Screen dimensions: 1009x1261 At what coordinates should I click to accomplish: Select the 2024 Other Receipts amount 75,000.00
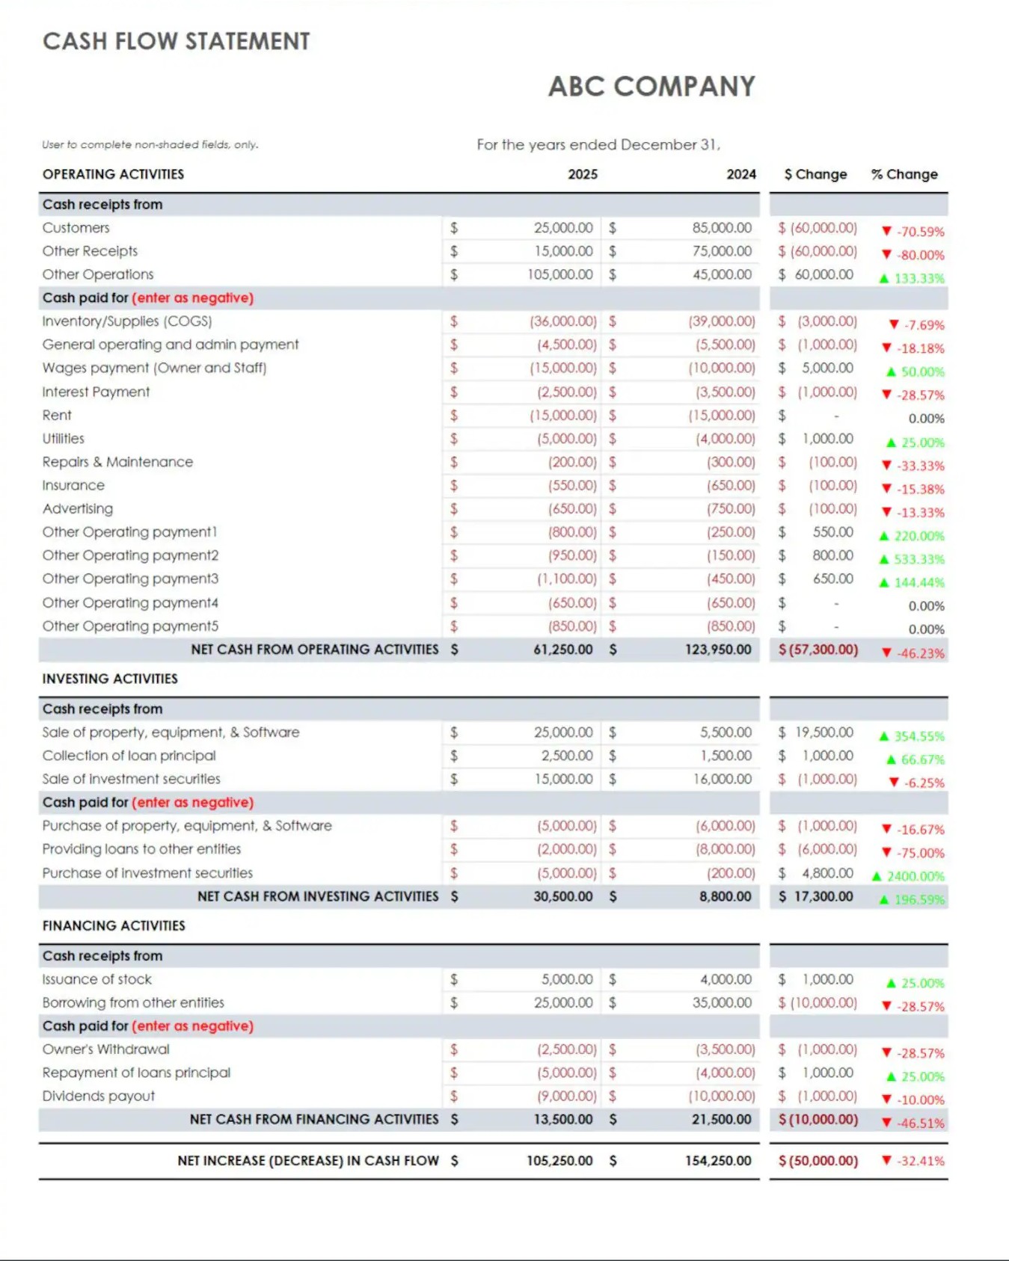(721, 251)
